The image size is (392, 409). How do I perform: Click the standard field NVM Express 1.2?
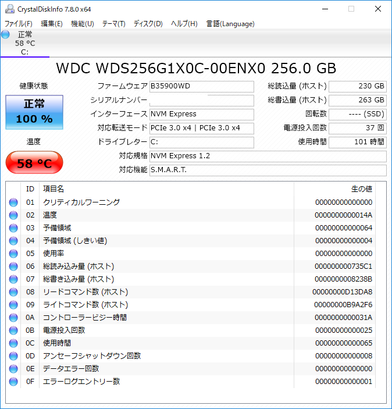coord(268,157)
